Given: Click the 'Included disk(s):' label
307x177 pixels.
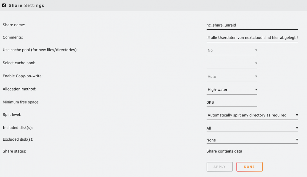Looking at the screenshot, I should coord(17,128).
